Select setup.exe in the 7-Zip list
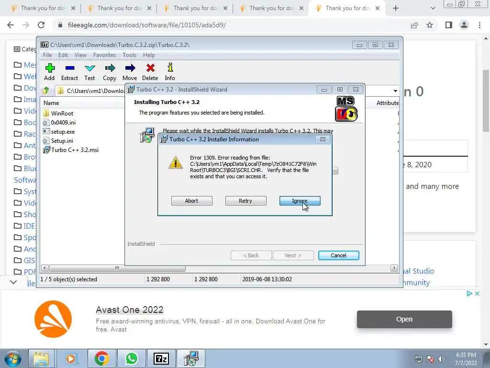 point(63,132)
